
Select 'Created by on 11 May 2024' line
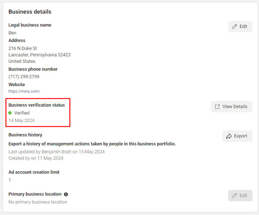pos(36,158)
